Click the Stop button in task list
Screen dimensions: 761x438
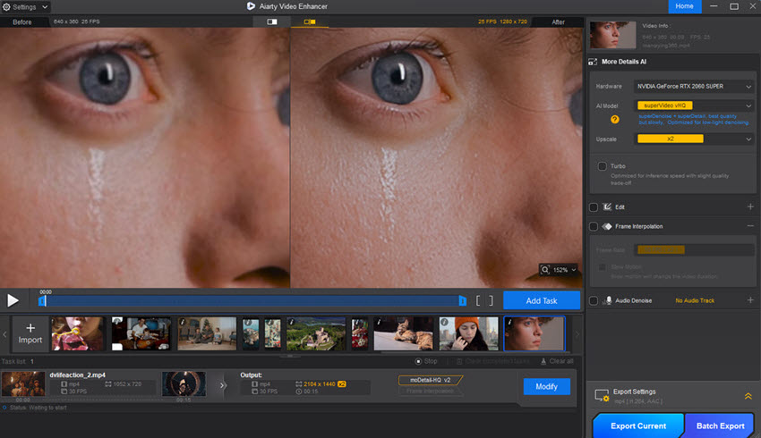(426, 361)
